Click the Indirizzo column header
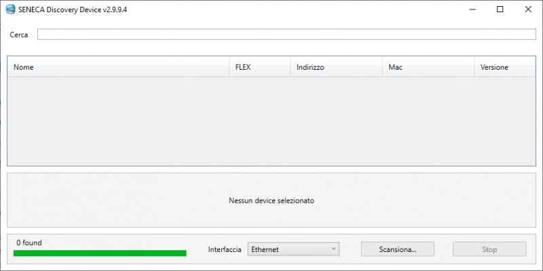 pyautogui.click(x=336, y=67)
